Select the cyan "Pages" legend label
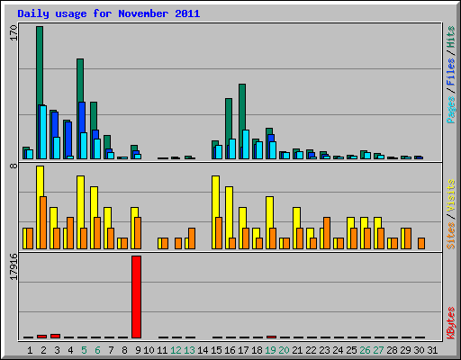The width and height of the screenshot is (461, 360). tap(451, 110)
